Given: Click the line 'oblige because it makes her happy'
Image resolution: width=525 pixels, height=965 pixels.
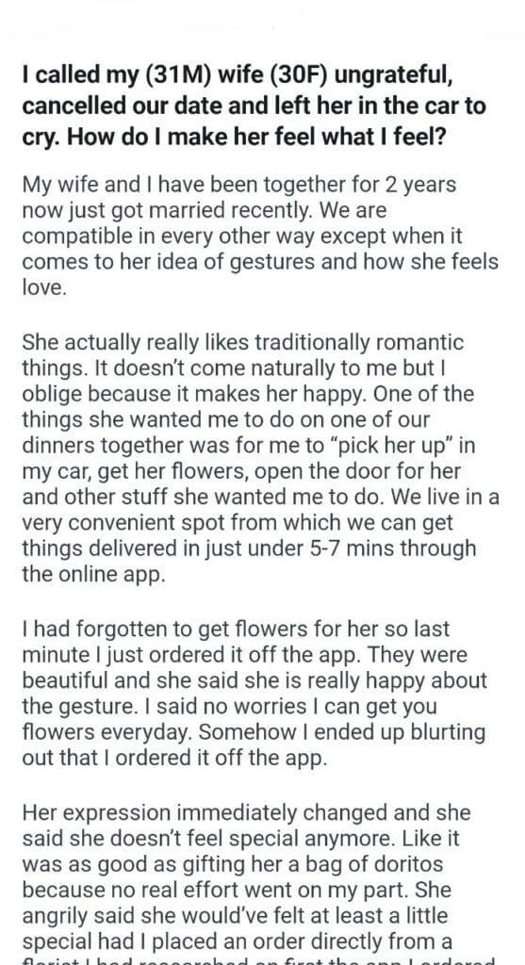Looking at the screenshot, I should click(x=248, y=394).
